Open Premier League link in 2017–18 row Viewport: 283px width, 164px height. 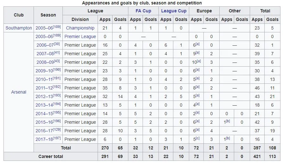tap(80, 139)
